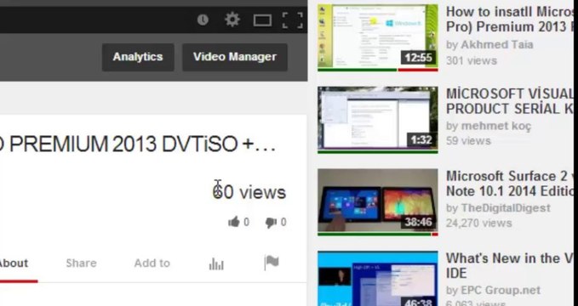Click the thumbs down dislike icon
The height and width of the screenshot is (306, 578).
click(271, 222)
